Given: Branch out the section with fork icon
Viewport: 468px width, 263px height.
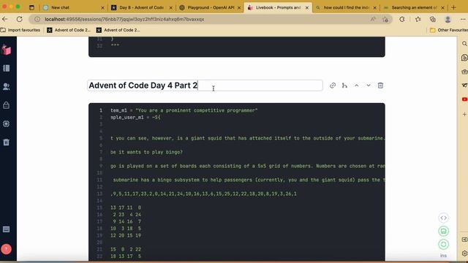Looking at the screenshot, I should 344,85.
